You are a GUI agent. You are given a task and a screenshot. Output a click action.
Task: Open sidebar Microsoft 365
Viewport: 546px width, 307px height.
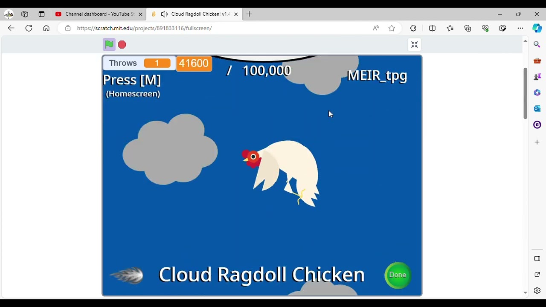tap(537, 93)
